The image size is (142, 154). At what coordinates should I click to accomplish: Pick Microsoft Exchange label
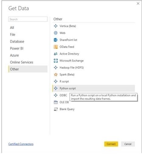[x=71, y=61]
